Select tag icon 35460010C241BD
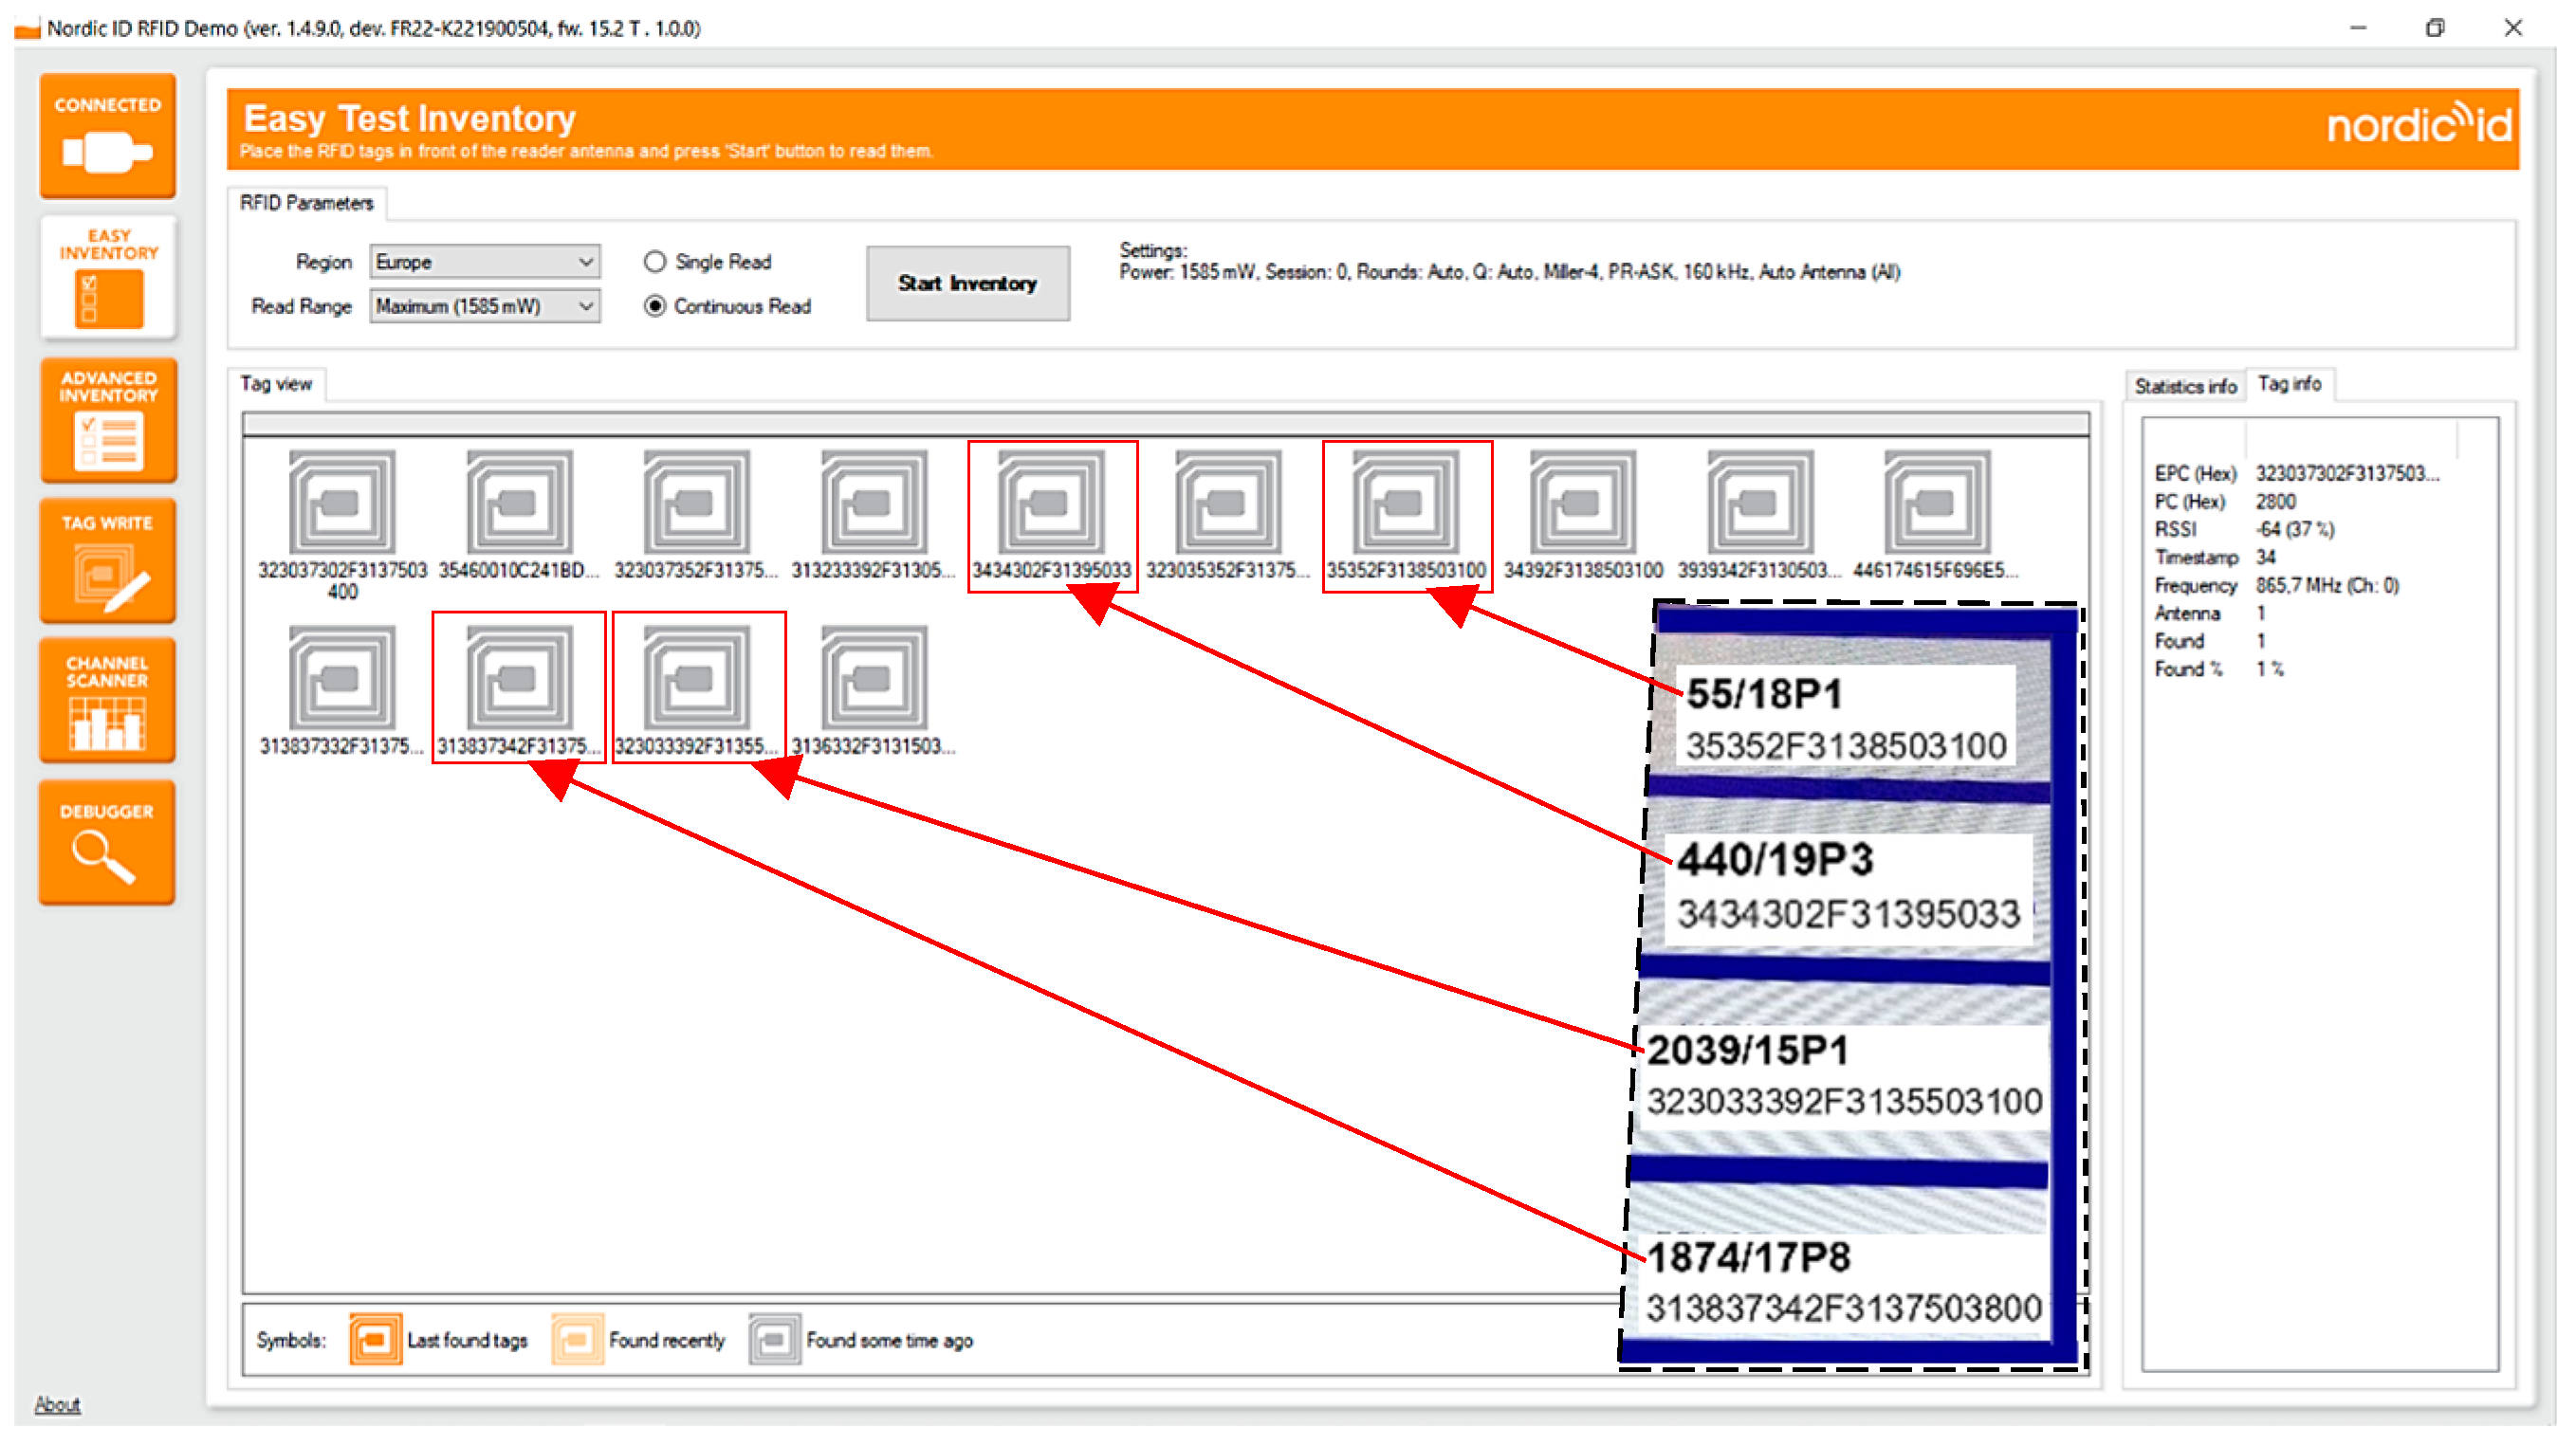The height and width of the screenshot is (1446, 2576). click(x=519, y=503)
